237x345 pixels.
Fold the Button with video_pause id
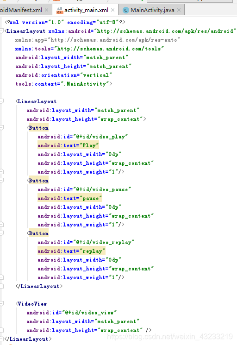(x=2, y=180)
